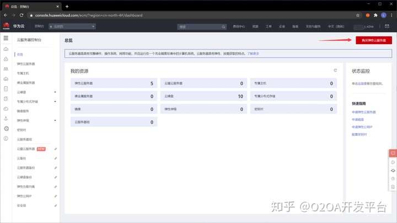This screenshot has width=397, height=223.
Task: Click the orange extension icon in browser toolbar
Action: coord(368,15)
